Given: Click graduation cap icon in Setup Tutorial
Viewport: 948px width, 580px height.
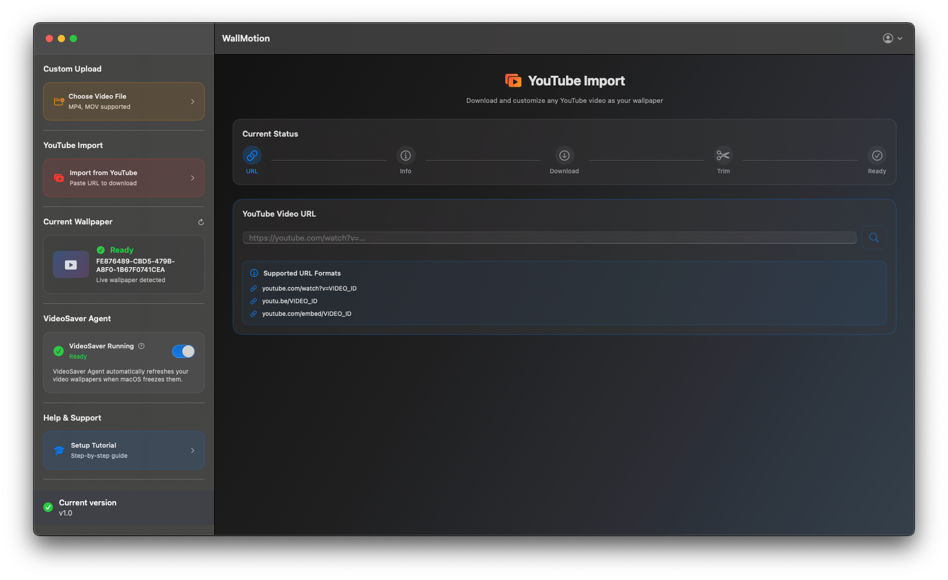Looking at the screenshot, I should pos(59,451).
